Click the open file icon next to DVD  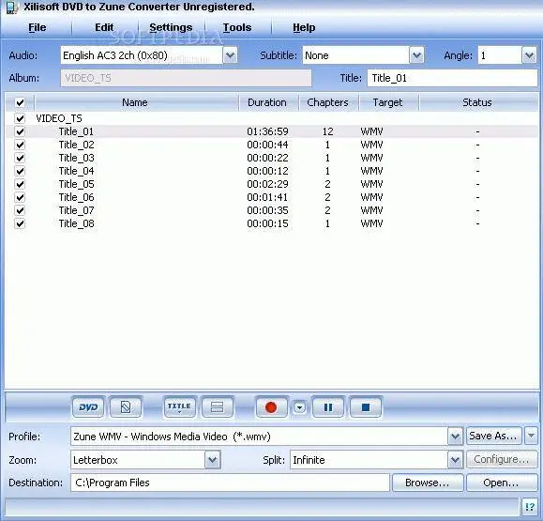coord(126,407)
